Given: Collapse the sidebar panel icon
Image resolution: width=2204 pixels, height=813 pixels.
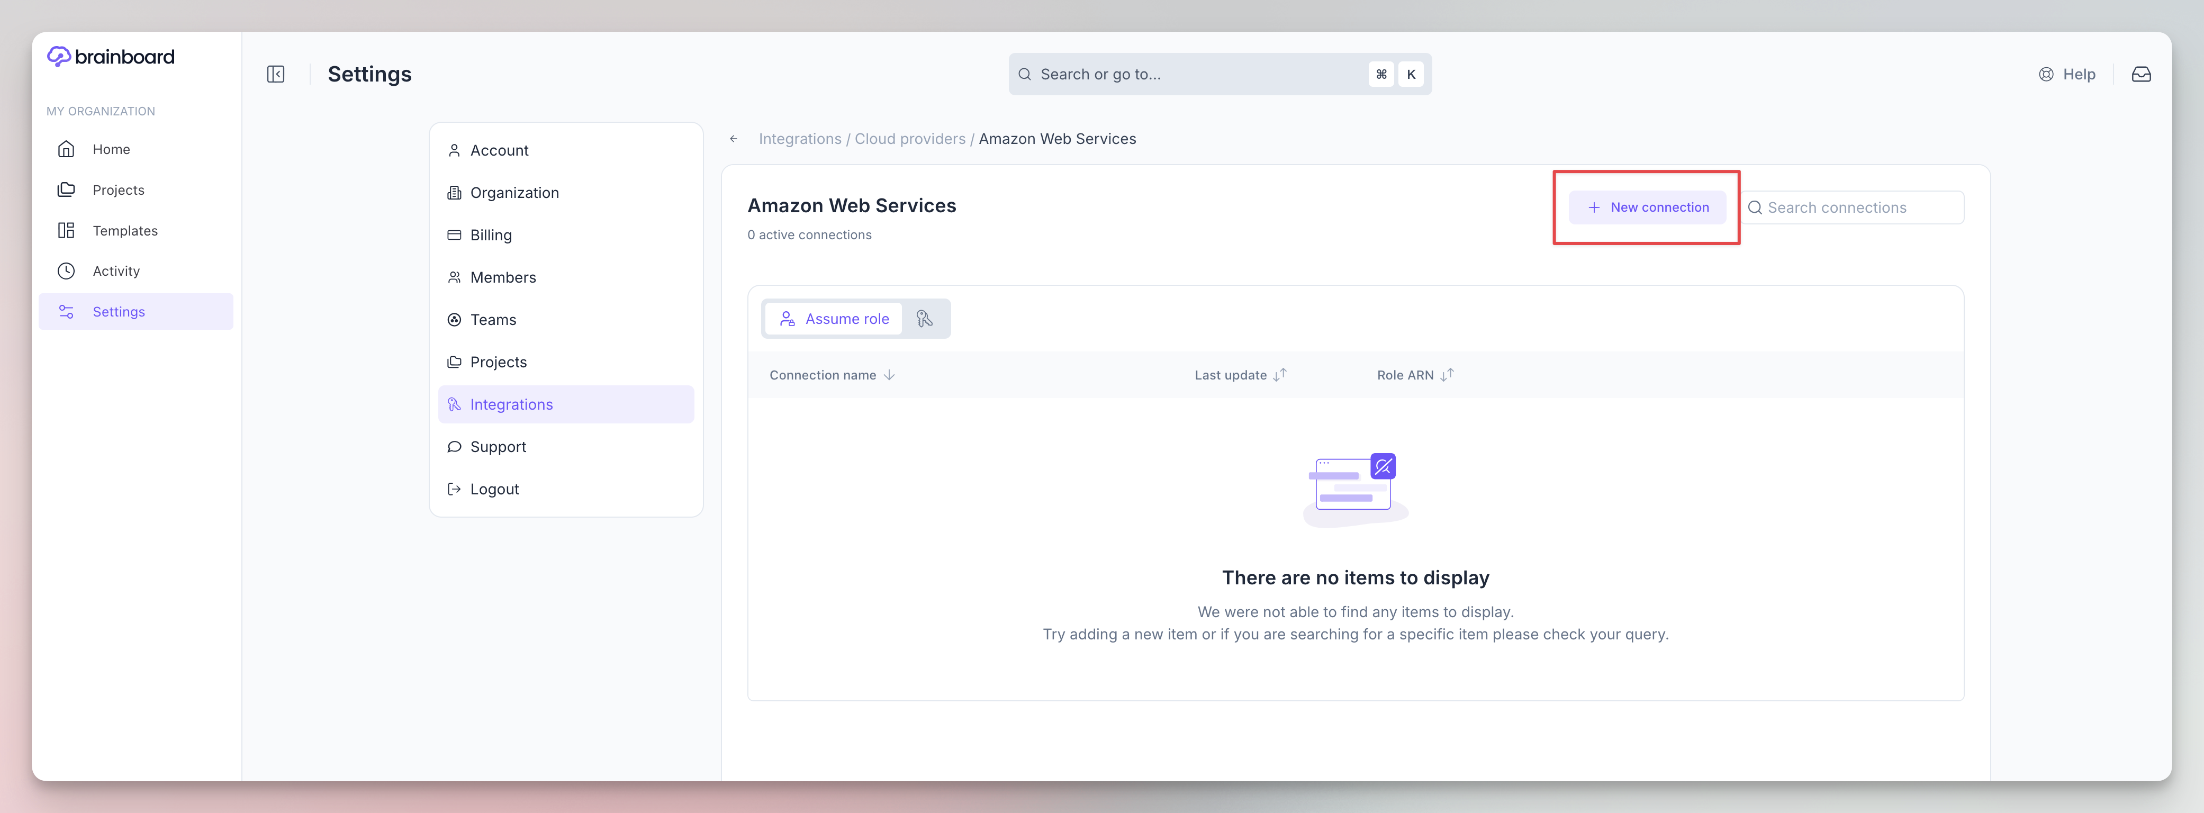Looking at the screenshot, I should (x=275, y=75).
